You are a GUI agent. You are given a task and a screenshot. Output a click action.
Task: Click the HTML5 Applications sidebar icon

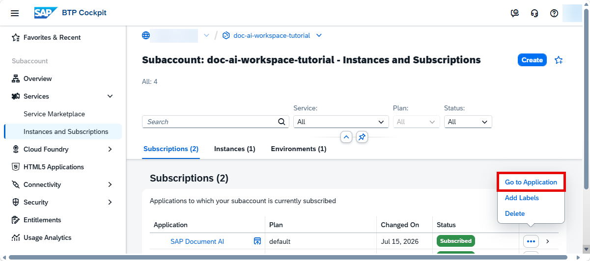[16, 167]
